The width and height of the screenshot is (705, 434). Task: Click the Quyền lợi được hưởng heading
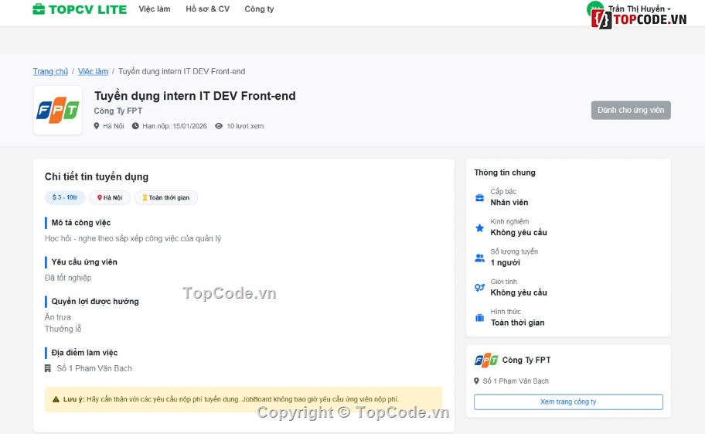click(95, 302)
